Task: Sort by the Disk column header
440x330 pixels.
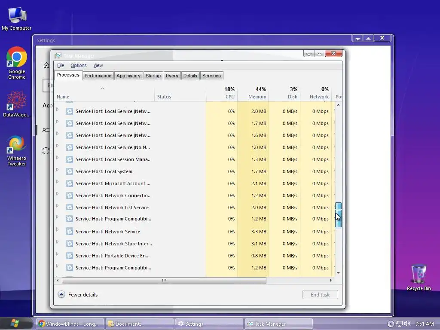Action: [x=284, y=93]
